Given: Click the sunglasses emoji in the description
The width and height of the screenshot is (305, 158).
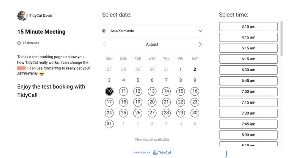Looking at the screenshot, I should pyautogui.click(x=42, y=74).
